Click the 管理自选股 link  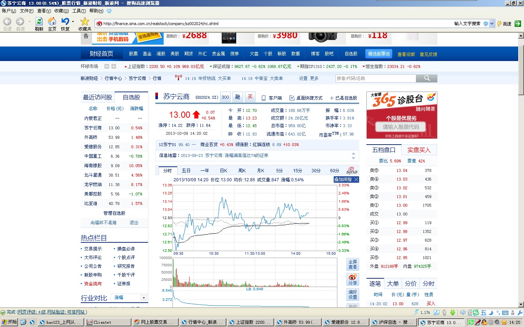[114, 213]
